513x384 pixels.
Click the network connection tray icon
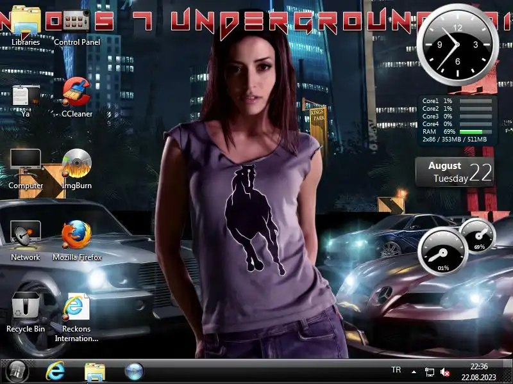point(429,372)
